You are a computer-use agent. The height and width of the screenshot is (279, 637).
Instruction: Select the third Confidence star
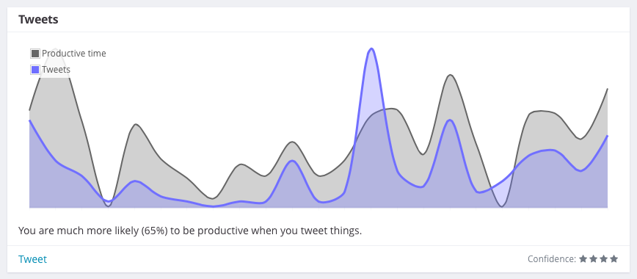click(603, 258)
